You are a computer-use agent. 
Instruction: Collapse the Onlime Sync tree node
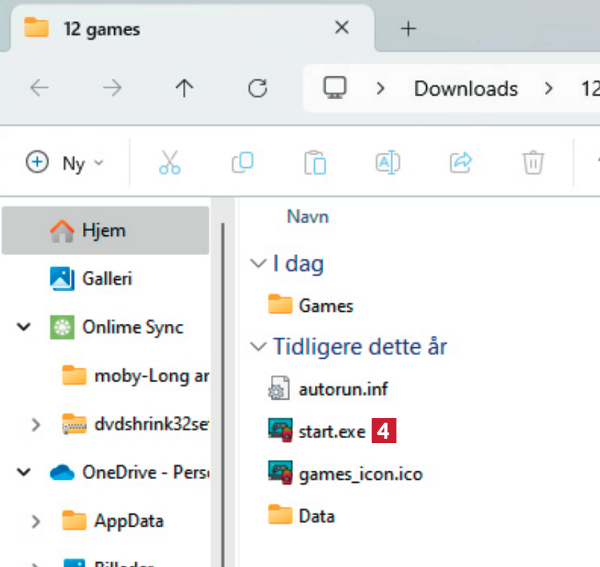pyautogui.click(x=24, y=327)
